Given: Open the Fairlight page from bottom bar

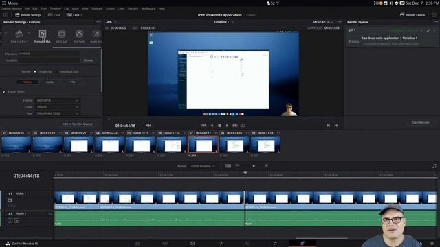Looking at the screenshot, I should [275, 244].
